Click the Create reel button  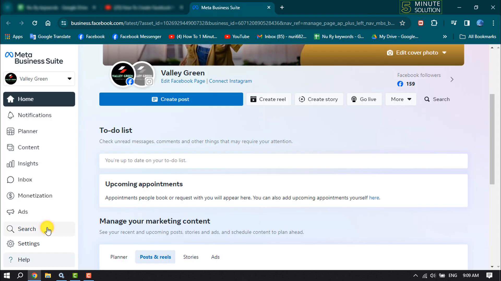tap(269, 99)
